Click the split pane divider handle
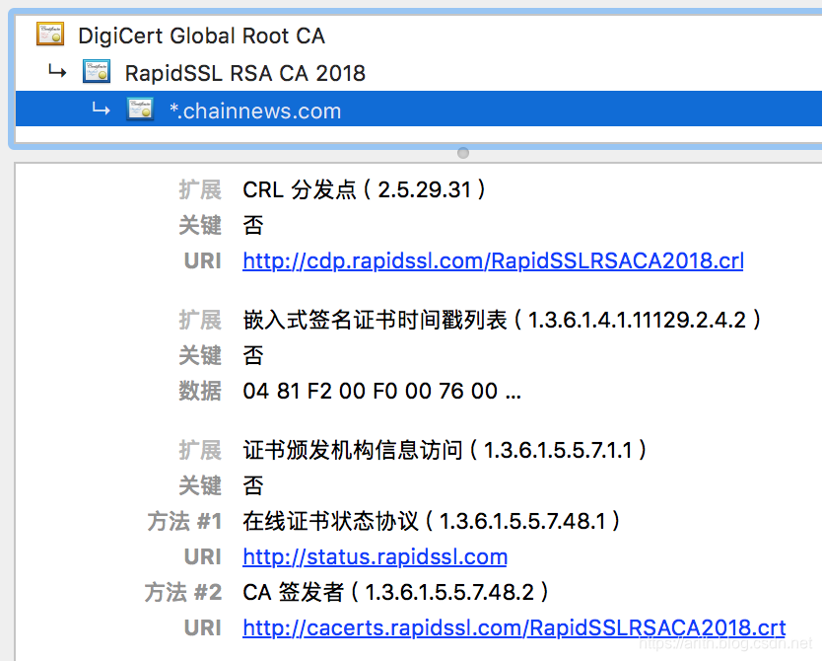Screen dimensions: 822x661 (463, 153)
